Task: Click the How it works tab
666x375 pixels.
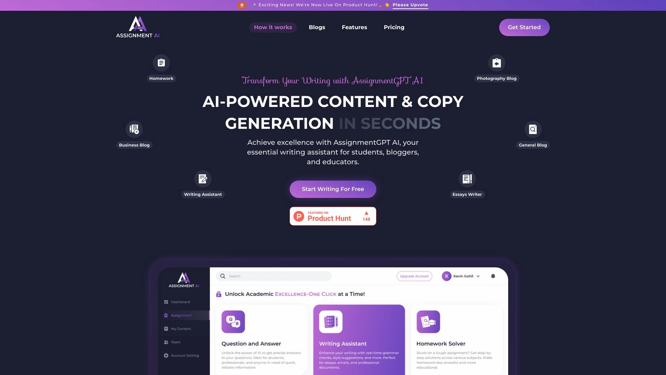Action: 273,27
